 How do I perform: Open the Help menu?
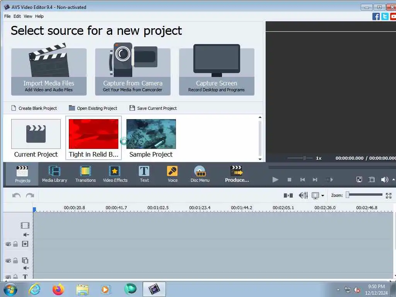[39, 16]
